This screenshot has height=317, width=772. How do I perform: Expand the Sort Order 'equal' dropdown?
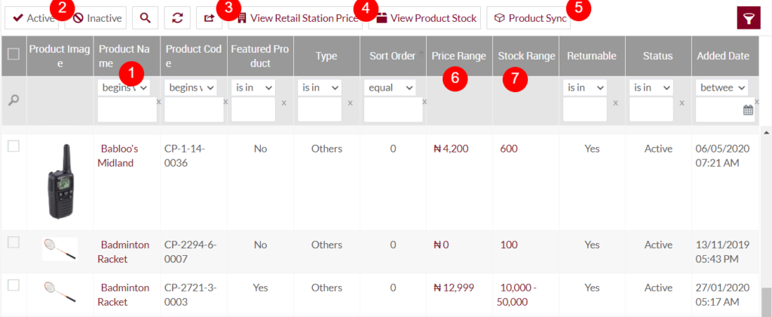[390, 88]
